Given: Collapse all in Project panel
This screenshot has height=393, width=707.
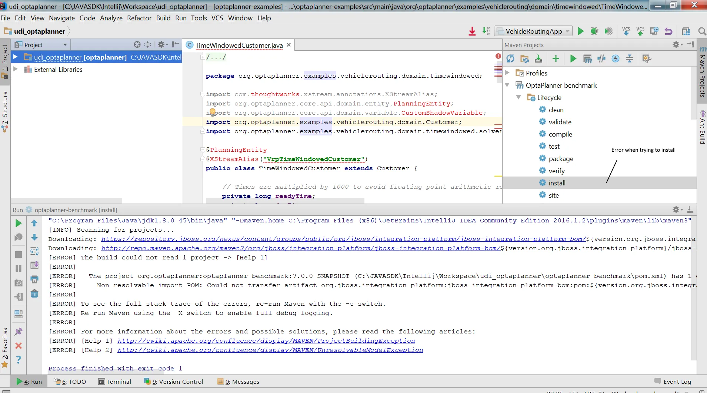Looking at the screenshot, I should [148, 44].
